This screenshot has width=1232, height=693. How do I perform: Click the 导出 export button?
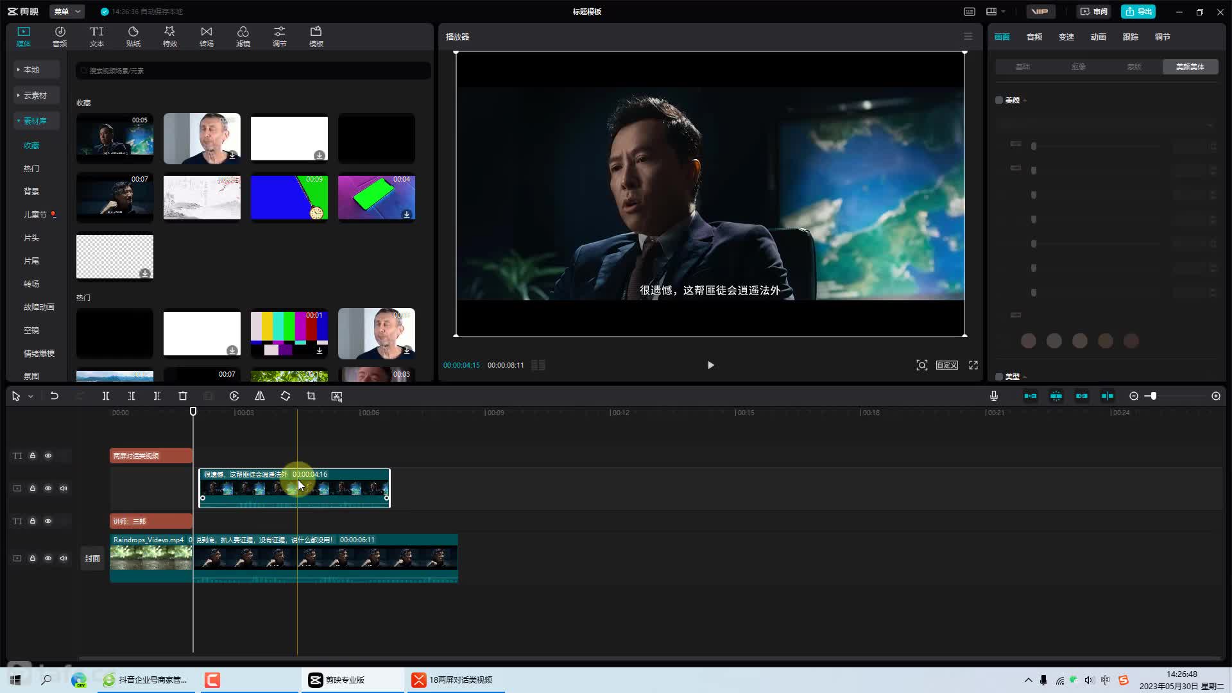coord(1138,12)
